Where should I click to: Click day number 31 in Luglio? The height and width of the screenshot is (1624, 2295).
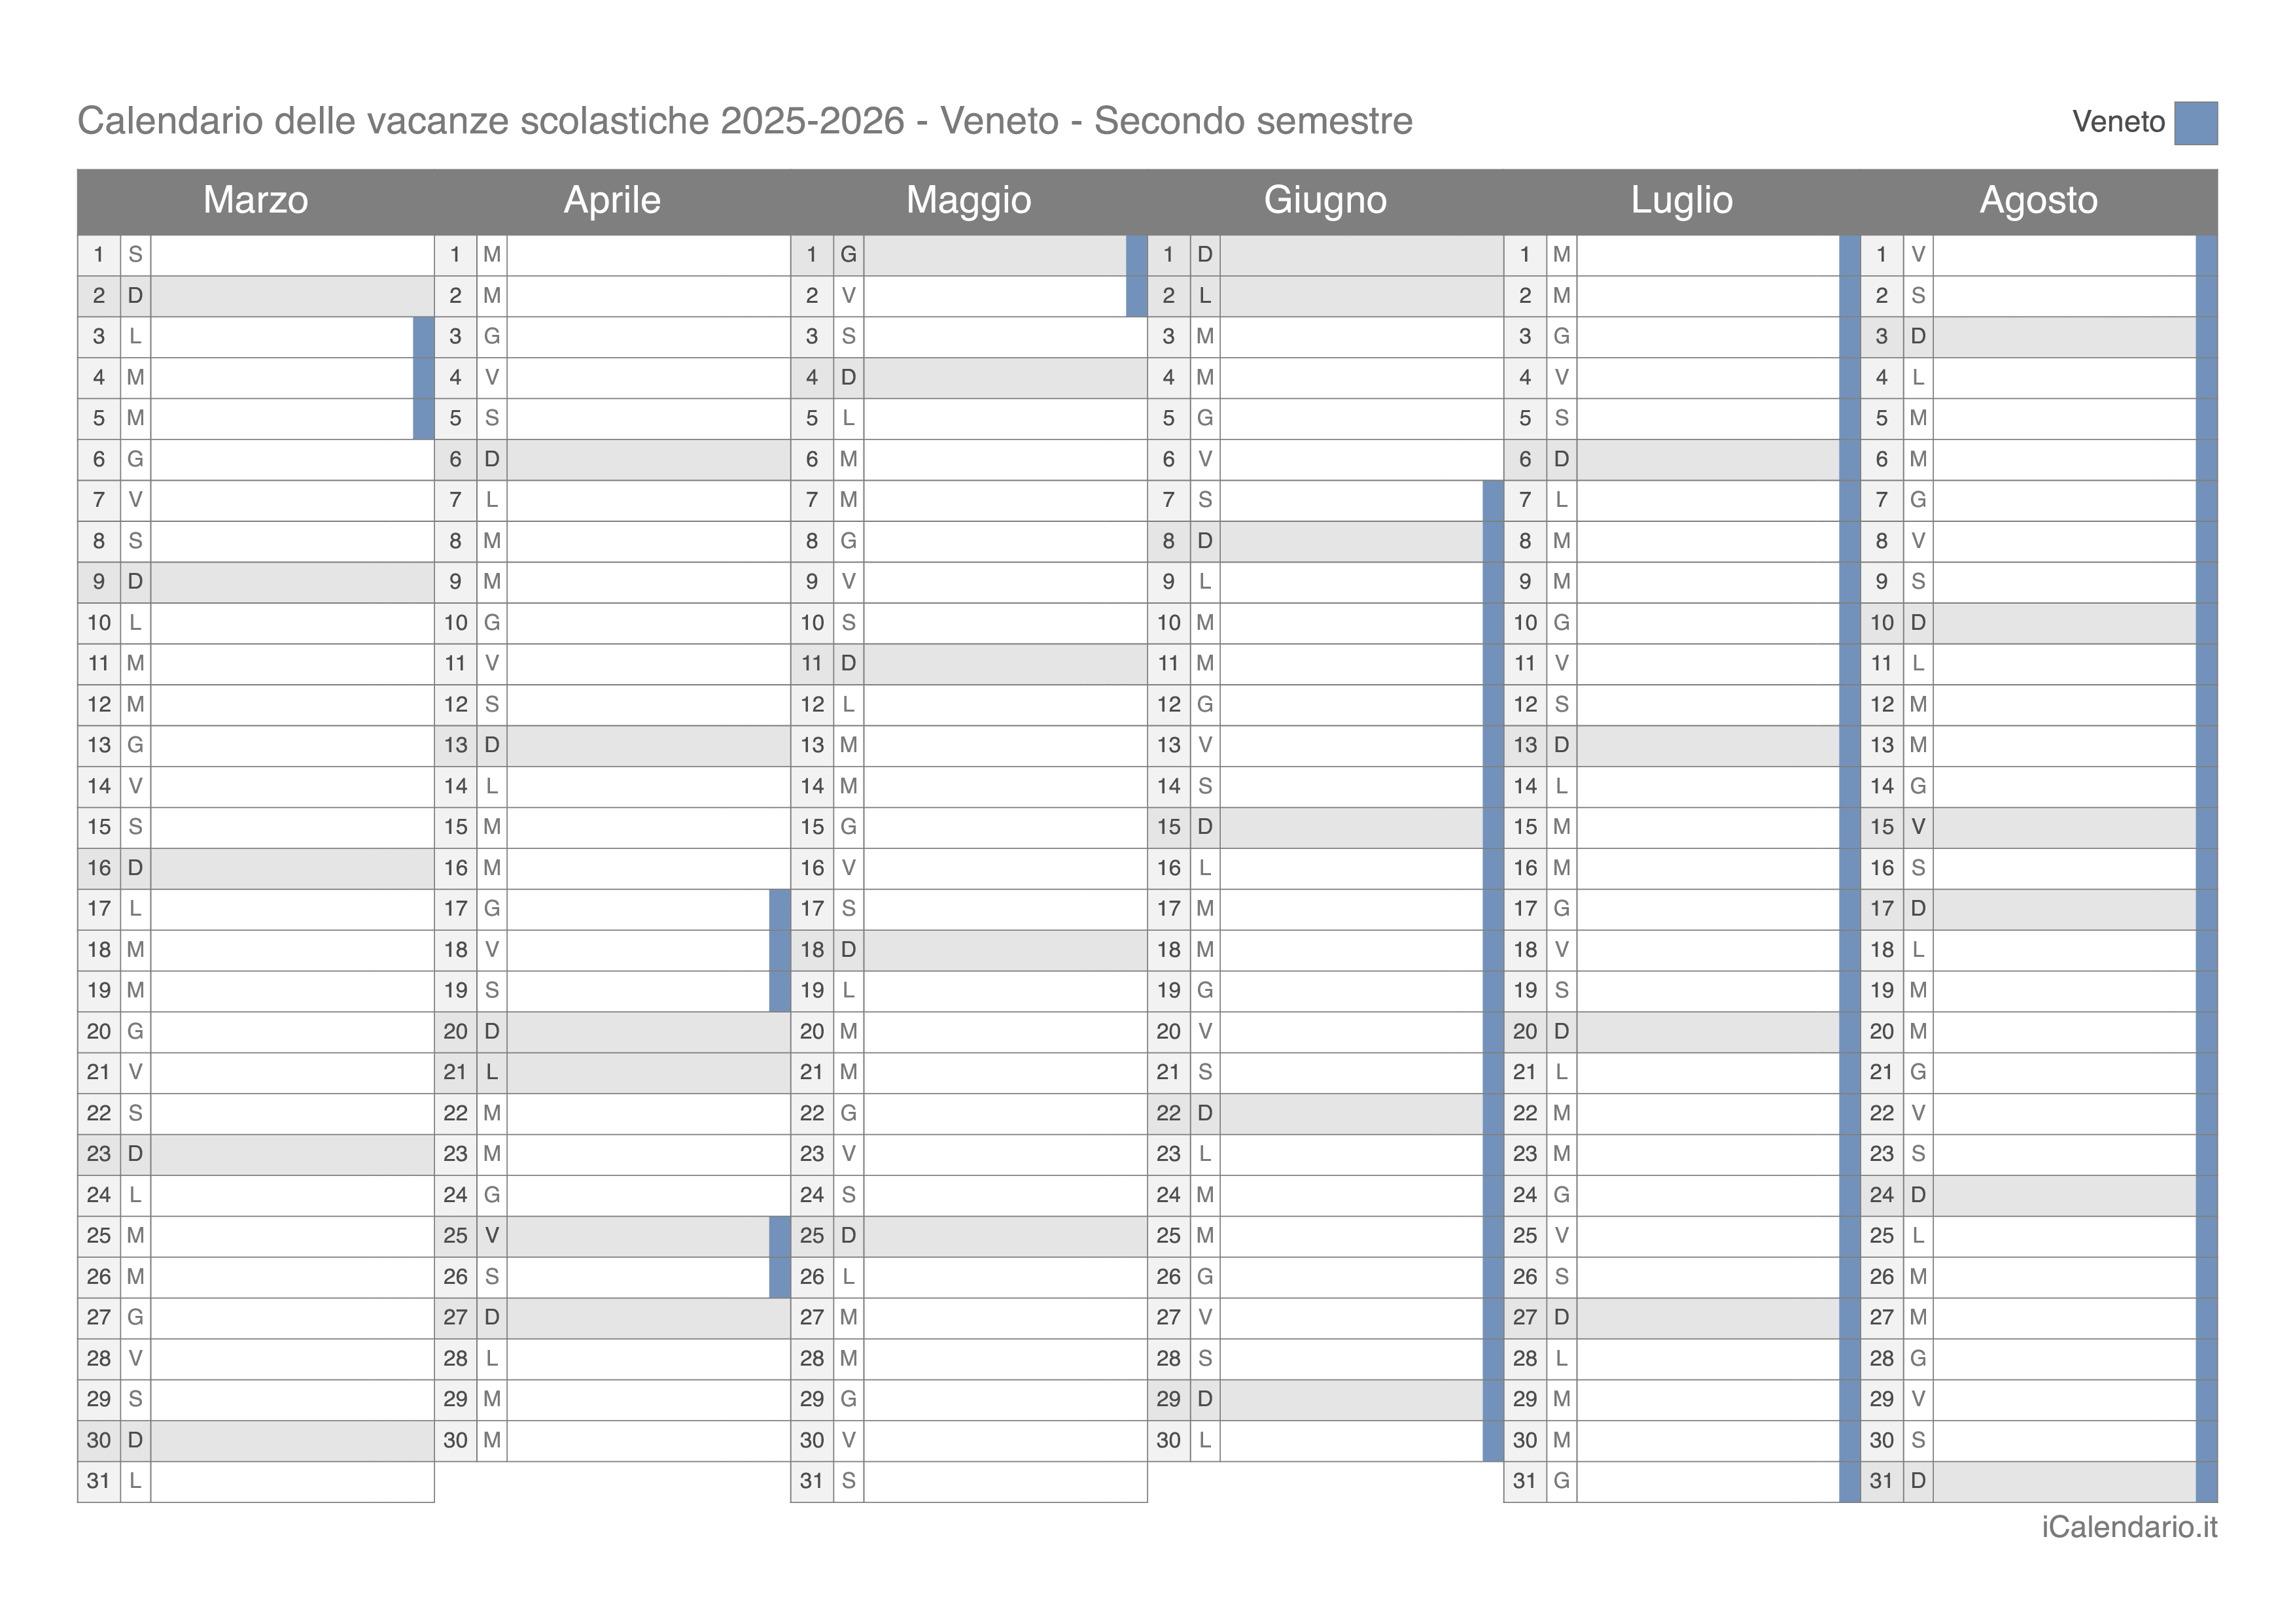(x=1525, y=1481)
